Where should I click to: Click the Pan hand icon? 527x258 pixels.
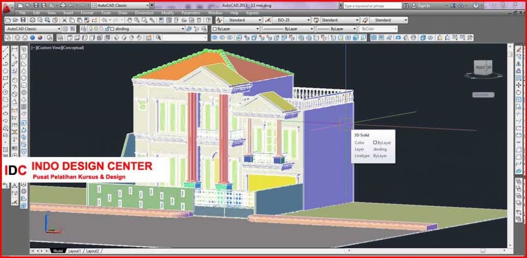tap(129, 20)
